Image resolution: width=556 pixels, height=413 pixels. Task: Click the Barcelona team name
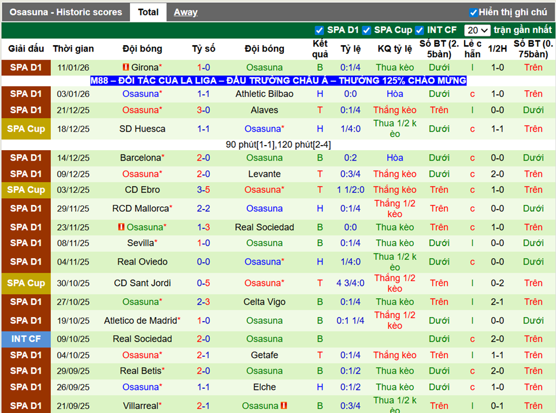140,158
